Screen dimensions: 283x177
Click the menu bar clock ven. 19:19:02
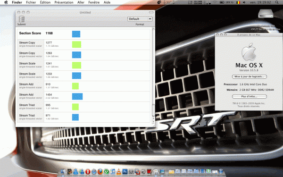(260, 2)
